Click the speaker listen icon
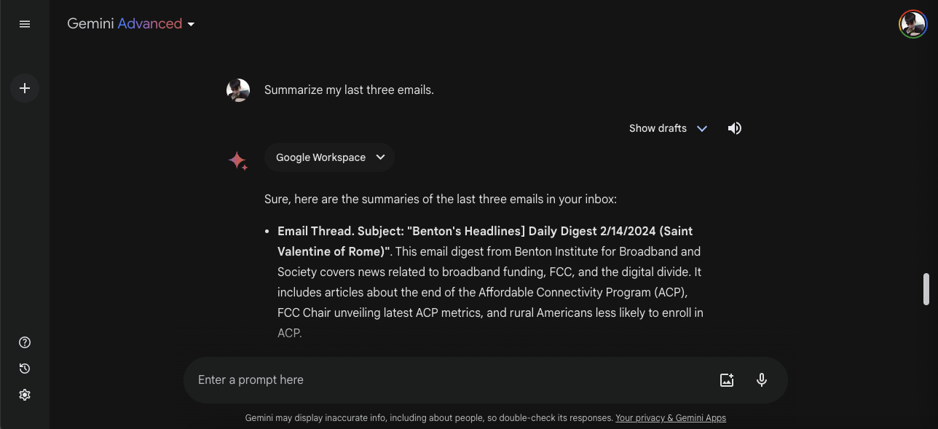Screen dimensions: 938x429 (x=735, y=128)
